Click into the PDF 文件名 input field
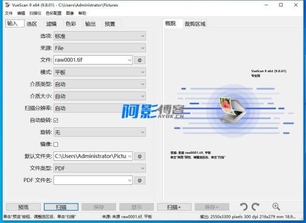The image size is (306, 223). click(x=93, y=180)
